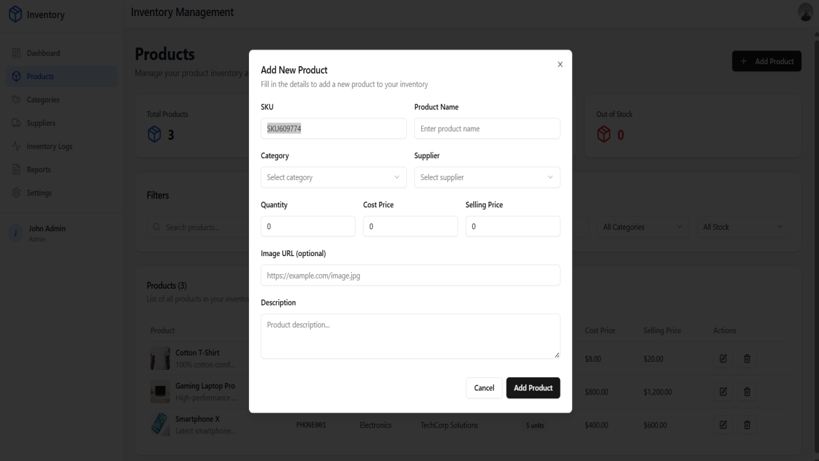Viewport: 819px width, 461px height.
Task: Open the Categories page in the sidebar
Action: coord(61,100)
